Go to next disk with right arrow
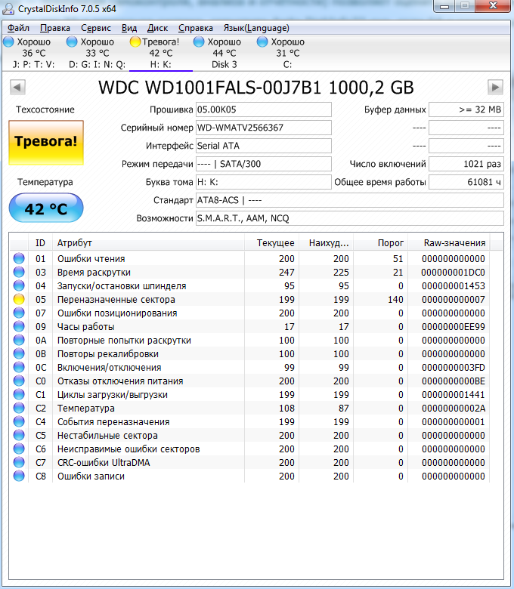This screenshot has width=514, height=589. (495, 87)
